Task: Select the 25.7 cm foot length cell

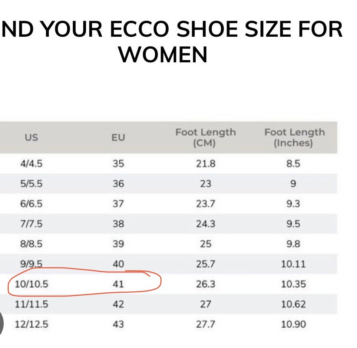Action: [206, 264]
